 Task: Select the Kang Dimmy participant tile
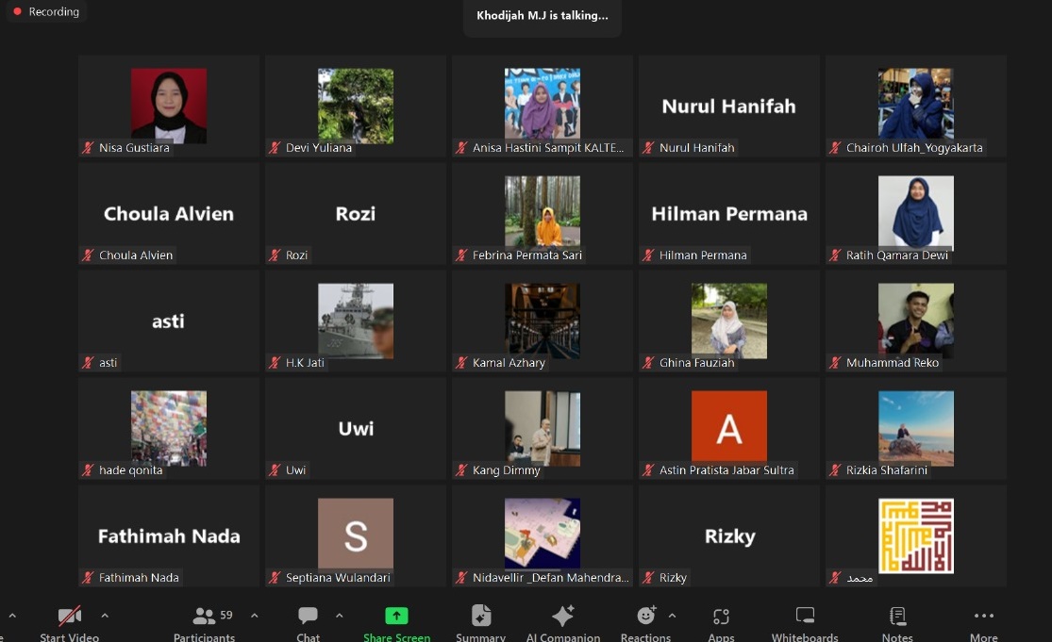[x=543, y=428]
